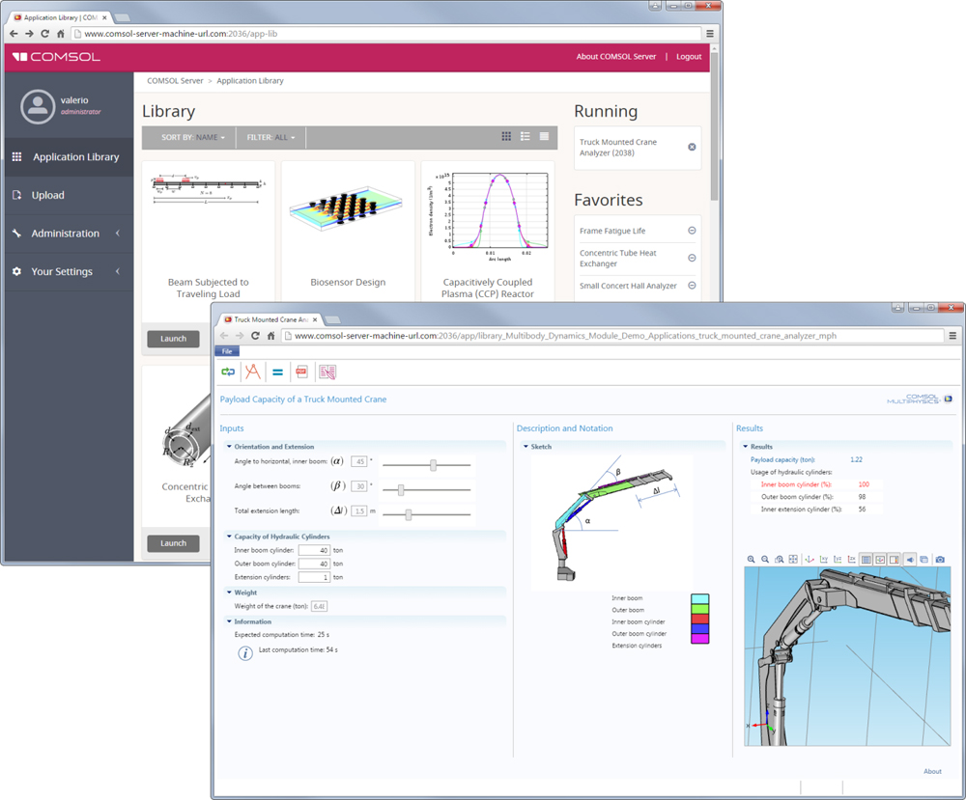Collapse the Sketch section

pyautogui.click(x=526, y=446)
